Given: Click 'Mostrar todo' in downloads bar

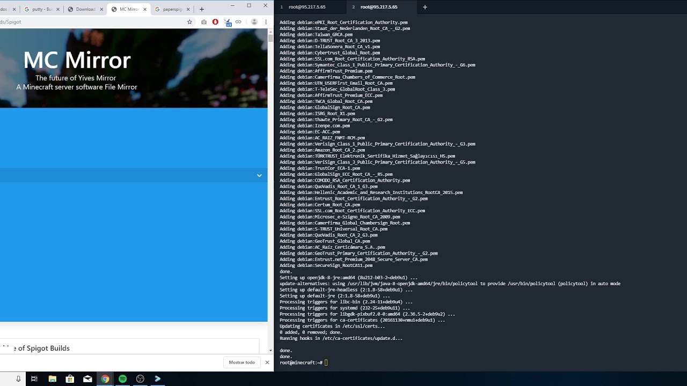Looking at the screenshot, I should pos(242,362).
